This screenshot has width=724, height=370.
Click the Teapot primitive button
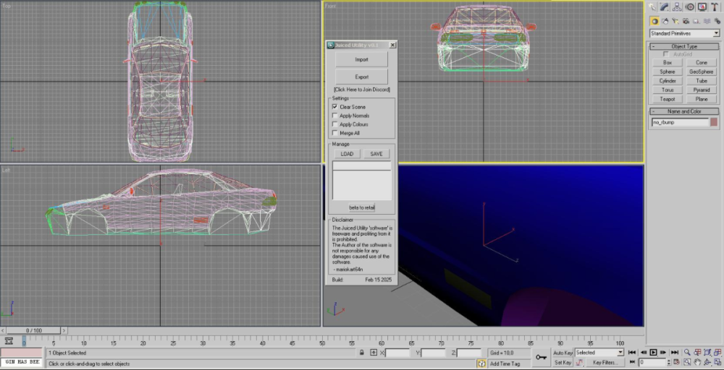pyautogui.click(x=668, y=99)
